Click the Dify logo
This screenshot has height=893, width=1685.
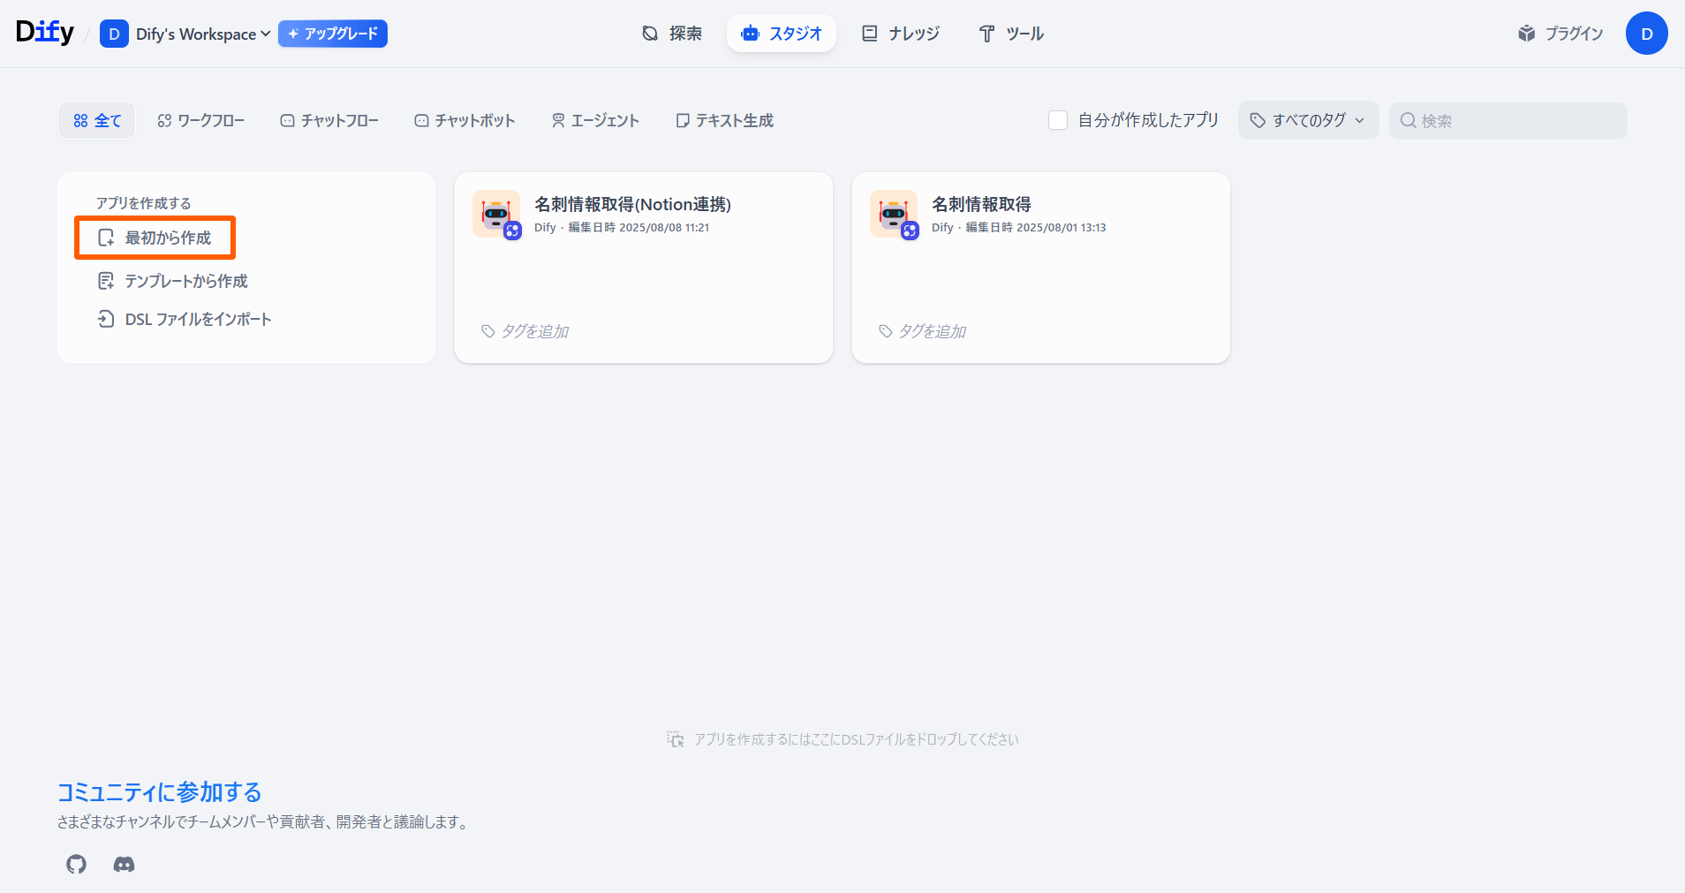[x=44, y=31]
